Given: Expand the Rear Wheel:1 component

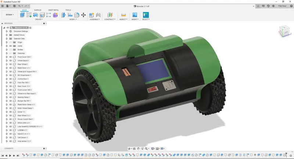Looking at the screenshot, I should (7, 64).
